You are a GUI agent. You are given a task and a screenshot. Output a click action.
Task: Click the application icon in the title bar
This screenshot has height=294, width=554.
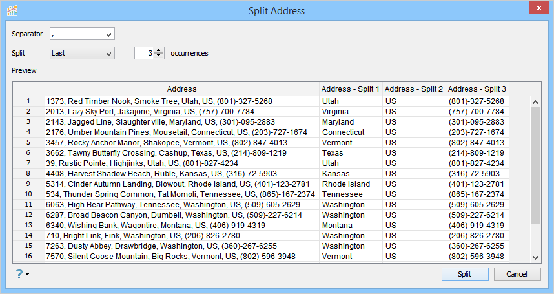(x=12, y=10)
